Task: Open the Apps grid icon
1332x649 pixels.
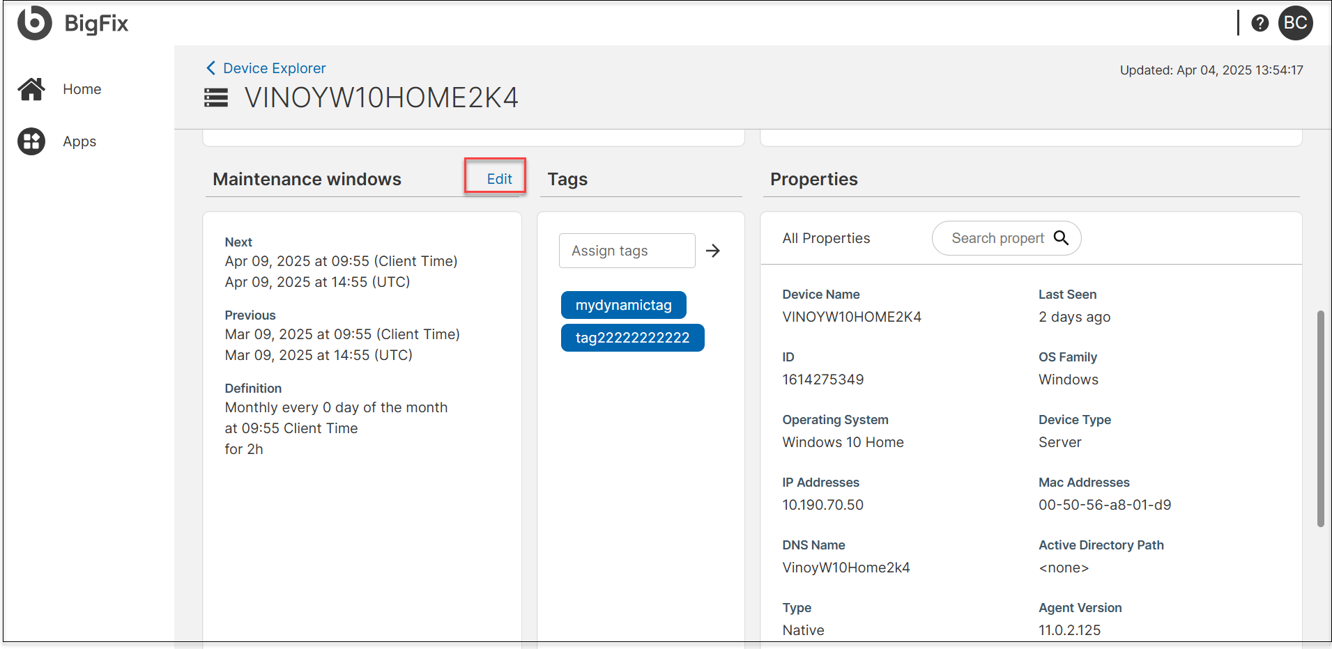Action: pyautogui.click(x=31, y=141)
